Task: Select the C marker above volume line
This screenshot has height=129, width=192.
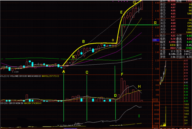Action: [87, 73]
